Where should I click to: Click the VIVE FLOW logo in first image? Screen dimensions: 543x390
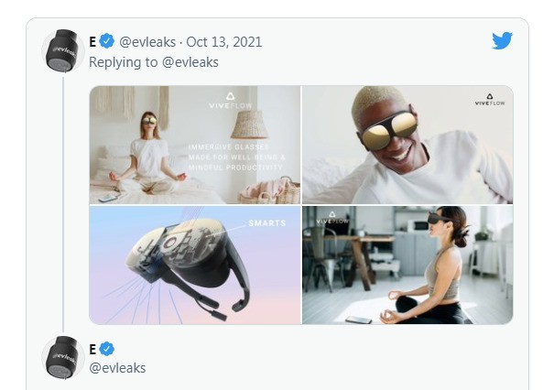(230, 101)
